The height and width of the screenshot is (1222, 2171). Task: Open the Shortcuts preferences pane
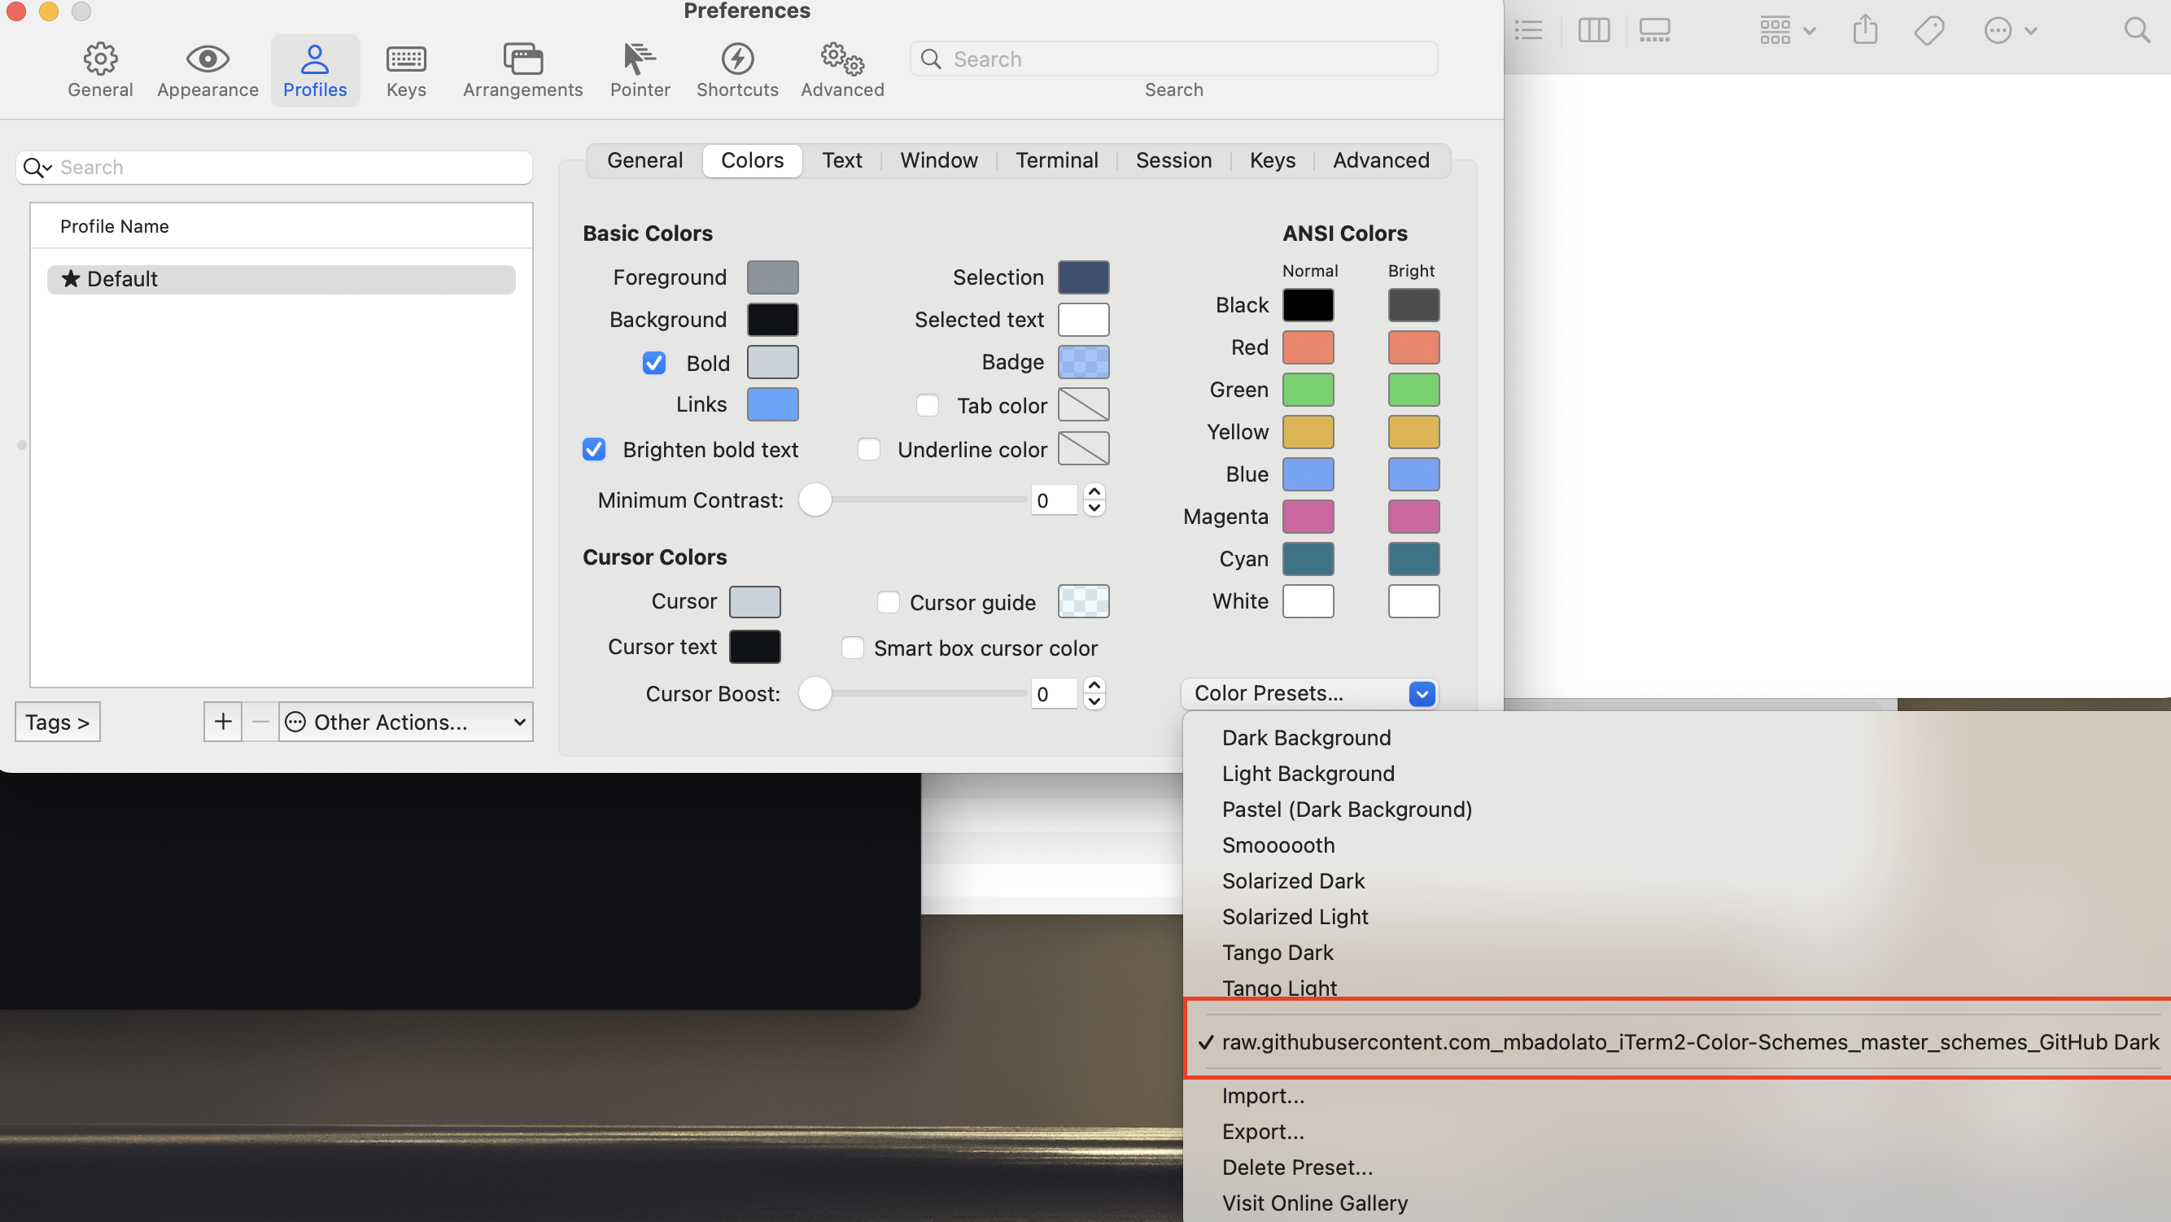(x=736, y=70)
